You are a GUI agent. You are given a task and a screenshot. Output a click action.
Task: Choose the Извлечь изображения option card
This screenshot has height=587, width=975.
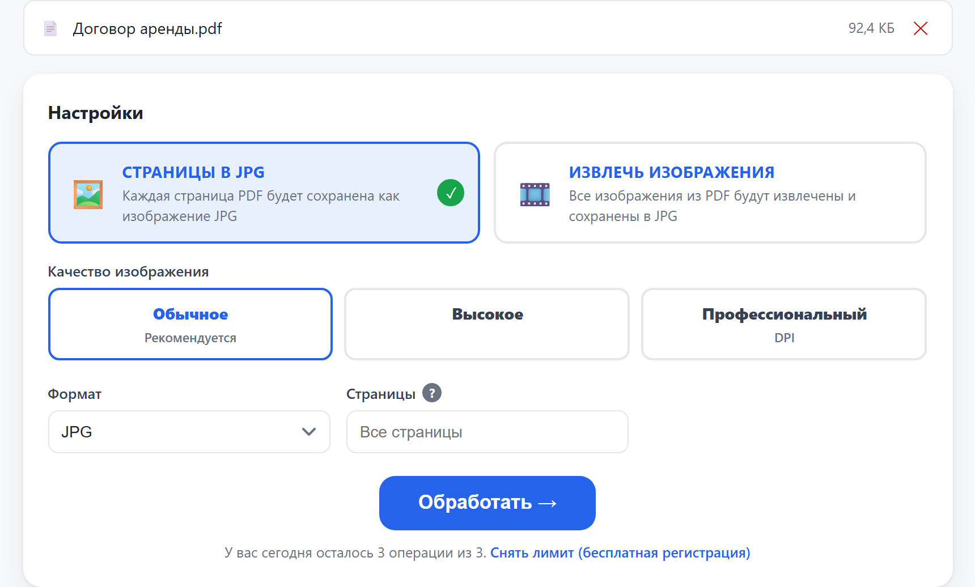click(x=710, y=193)
